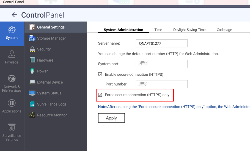Viewport: 250px width, 151px height.
Task: Open the Privilege user category
Action: (12, 57)
